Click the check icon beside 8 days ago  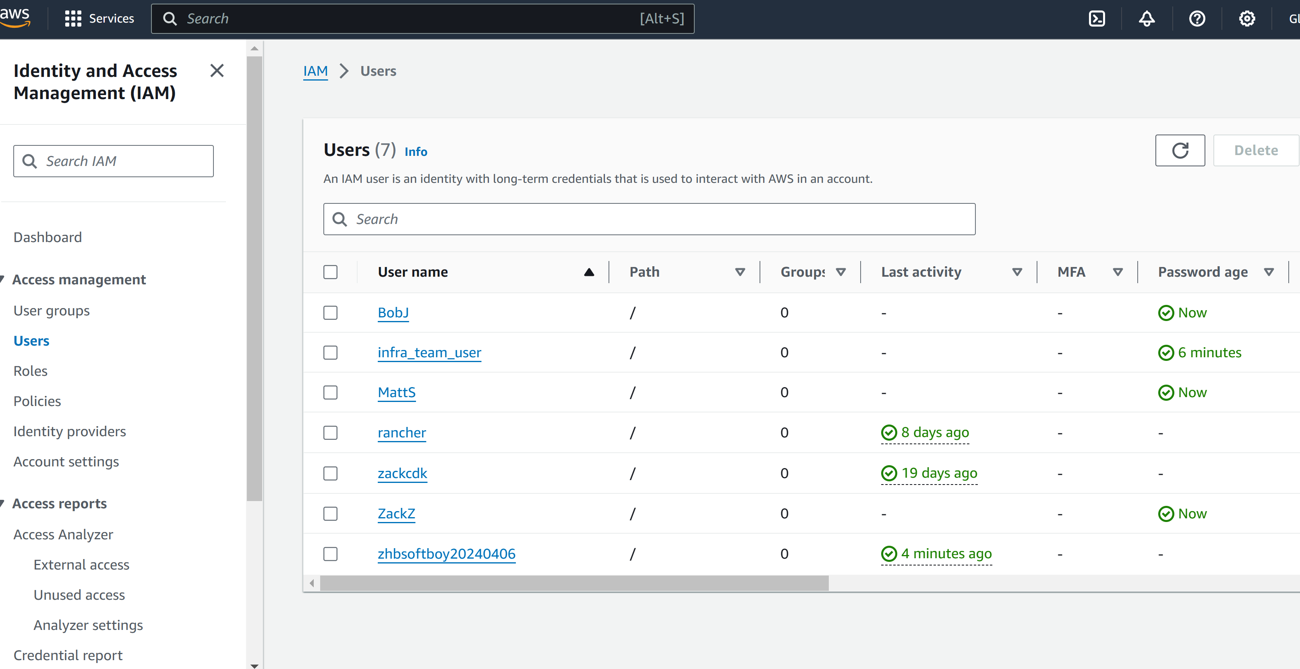tap(889, 433)
